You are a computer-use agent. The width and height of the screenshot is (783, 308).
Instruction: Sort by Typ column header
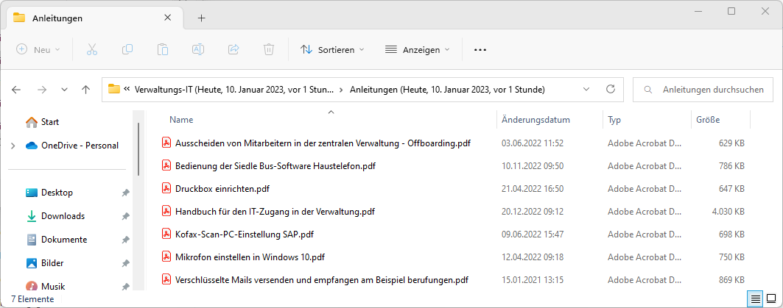click(x=614, y=120)
